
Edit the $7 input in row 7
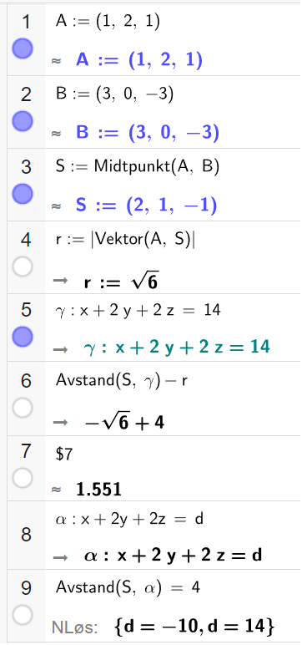(x=63, y=455)
